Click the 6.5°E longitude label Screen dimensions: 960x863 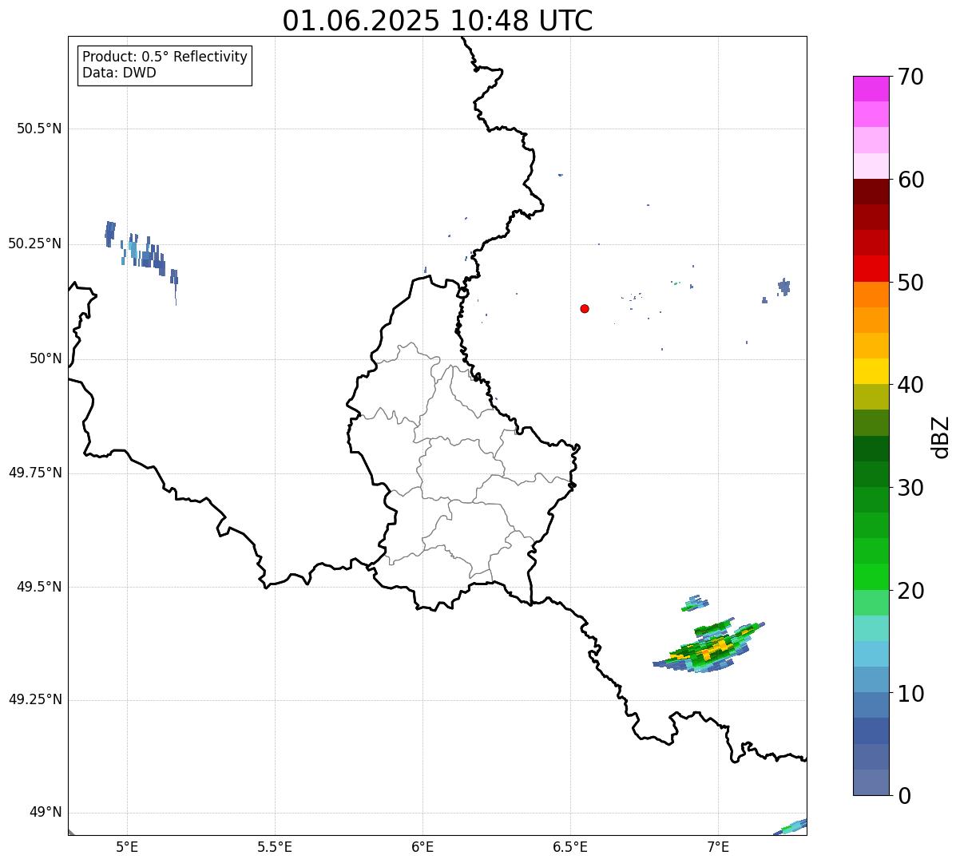(570, 846)
